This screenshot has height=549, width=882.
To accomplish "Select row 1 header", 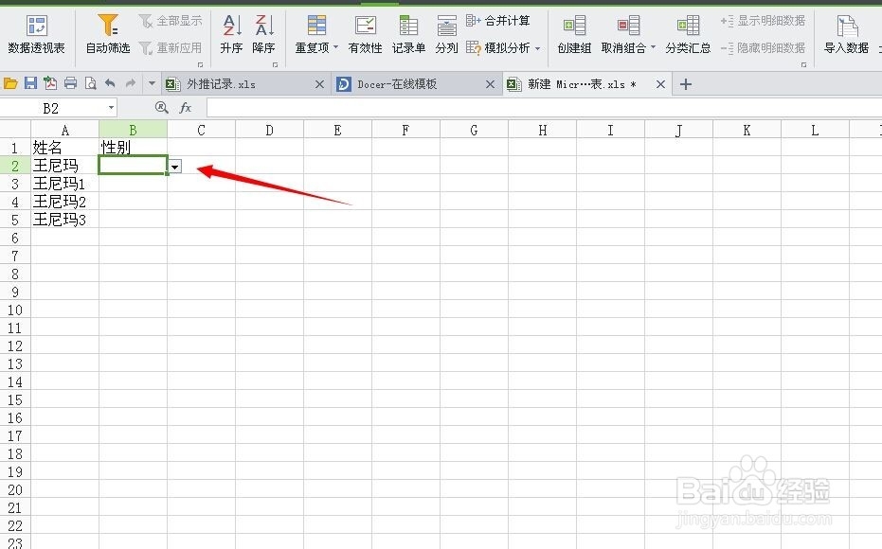I will [x=15, y=148].
